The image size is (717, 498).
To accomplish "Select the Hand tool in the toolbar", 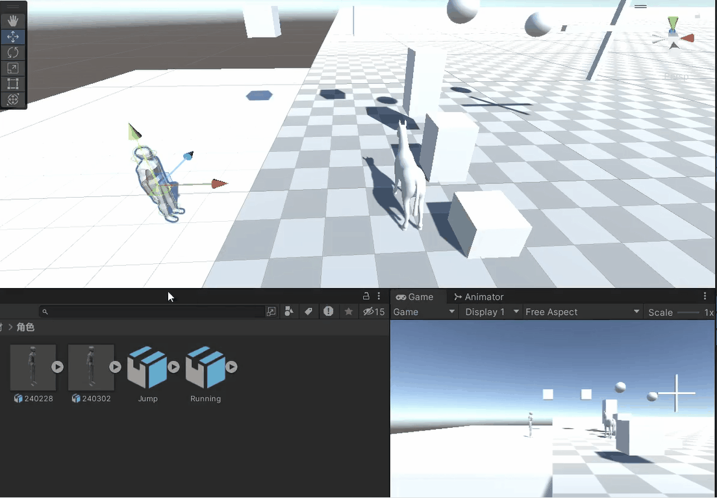I will (13, 20).
